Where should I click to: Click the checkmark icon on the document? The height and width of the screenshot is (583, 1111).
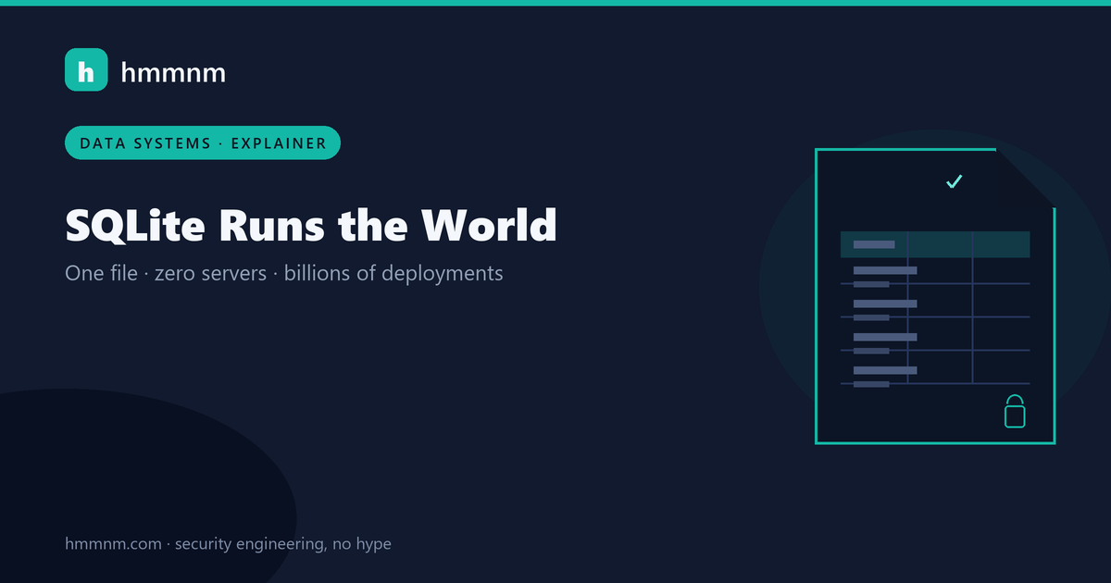pyautogui.click(x=955, y=181)
